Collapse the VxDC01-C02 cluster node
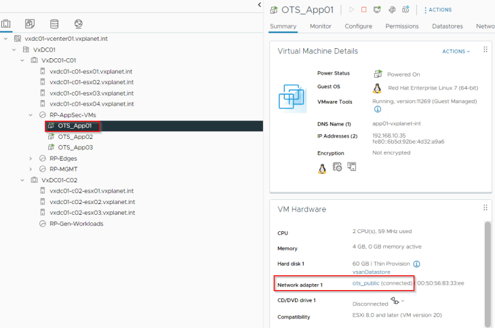This screenshot has width=495, height=328. [22, 180]
